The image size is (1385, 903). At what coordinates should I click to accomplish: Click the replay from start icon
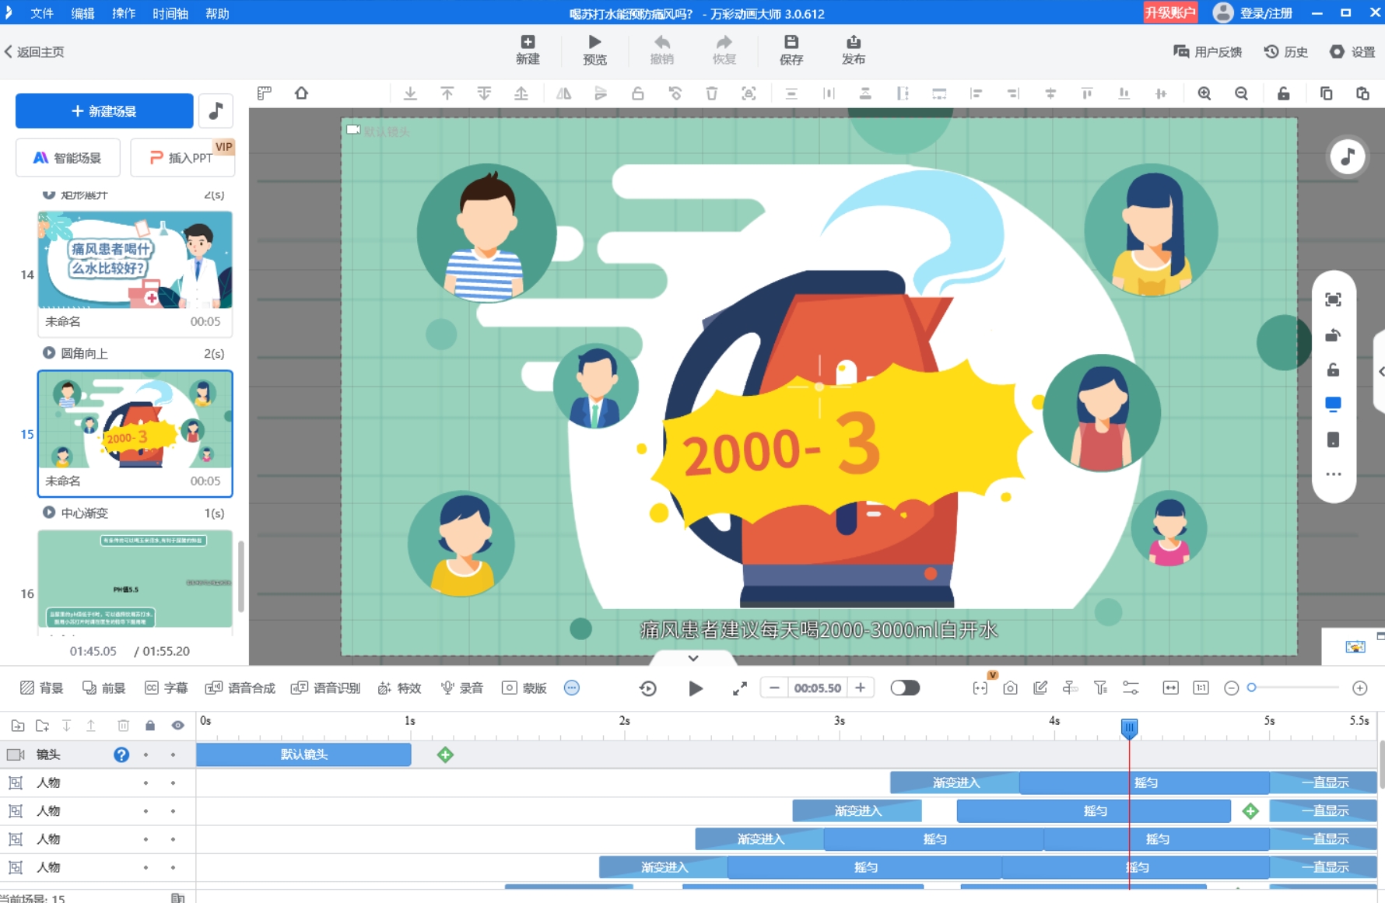click(648, 688)
